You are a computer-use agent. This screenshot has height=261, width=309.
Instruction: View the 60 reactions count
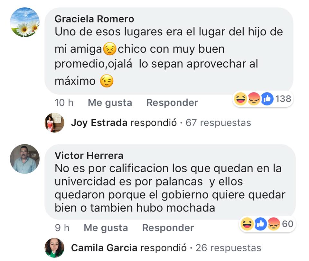(288, 224)
